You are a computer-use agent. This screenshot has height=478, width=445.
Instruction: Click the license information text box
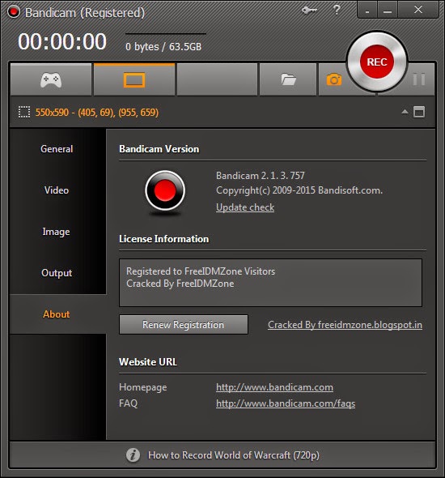tap(270, 283)
